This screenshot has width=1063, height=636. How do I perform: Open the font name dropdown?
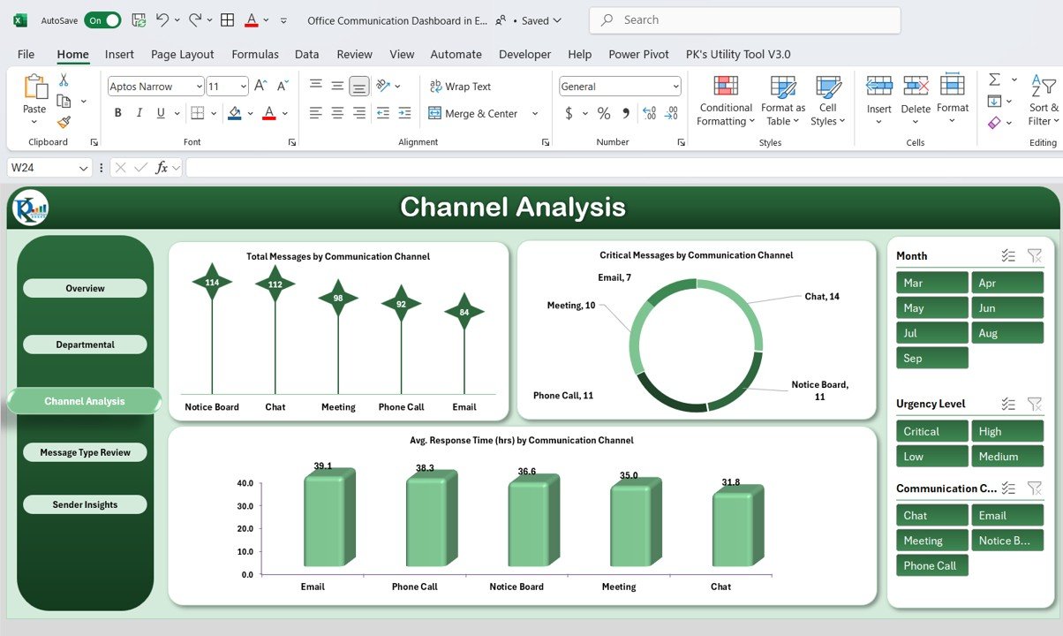coord(199,87)
